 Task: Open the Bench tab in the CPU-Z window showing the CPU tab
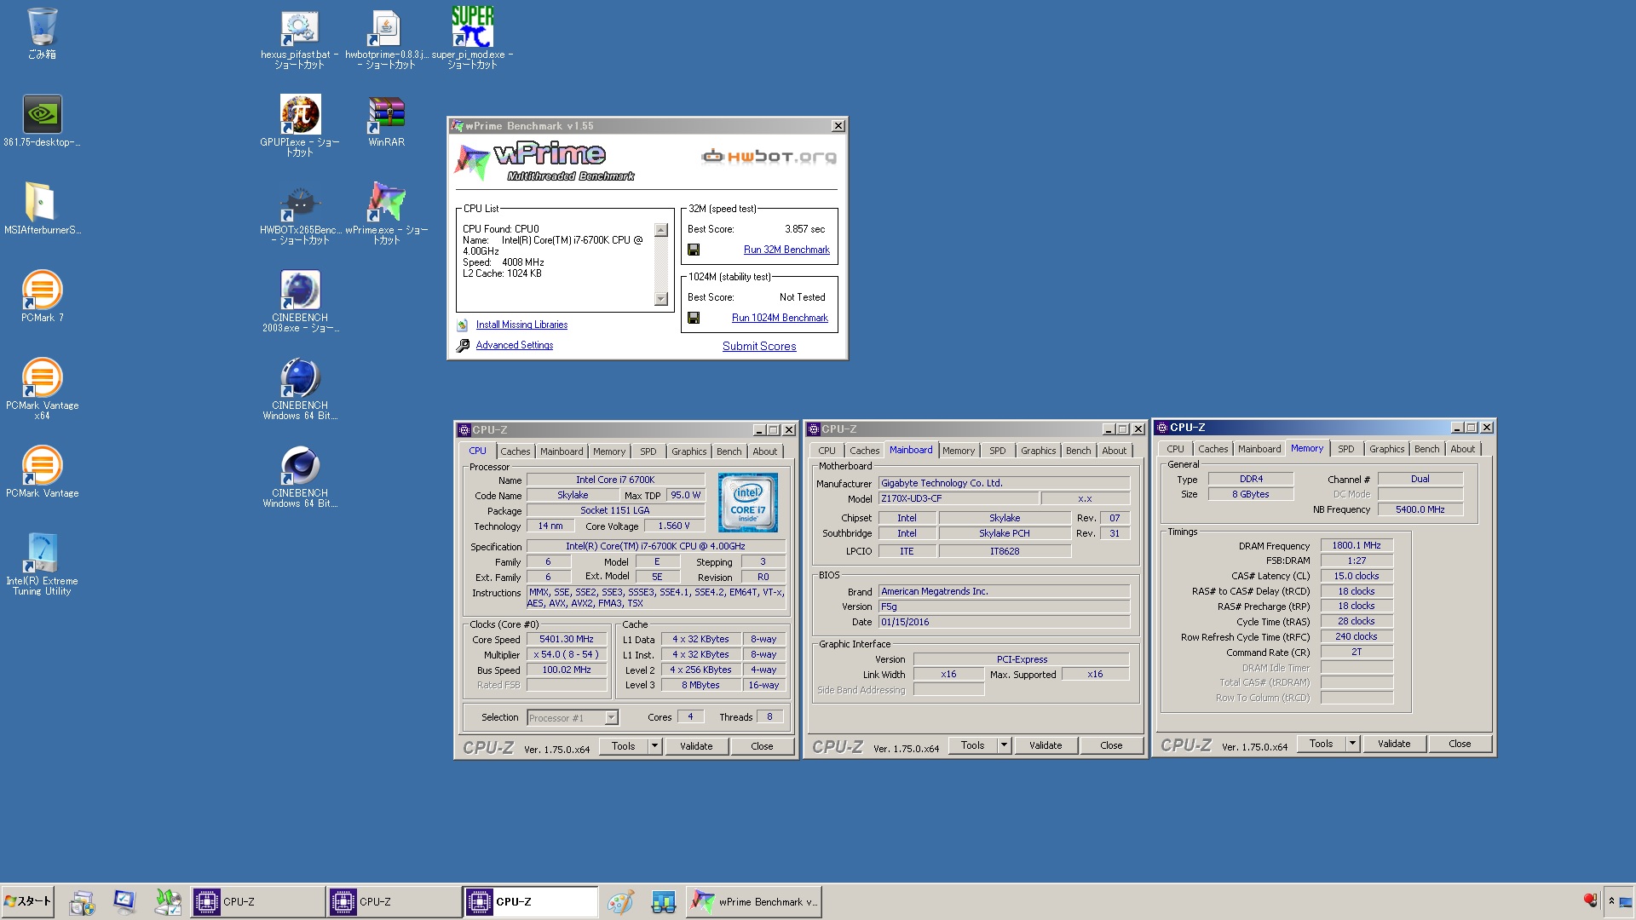729,451
